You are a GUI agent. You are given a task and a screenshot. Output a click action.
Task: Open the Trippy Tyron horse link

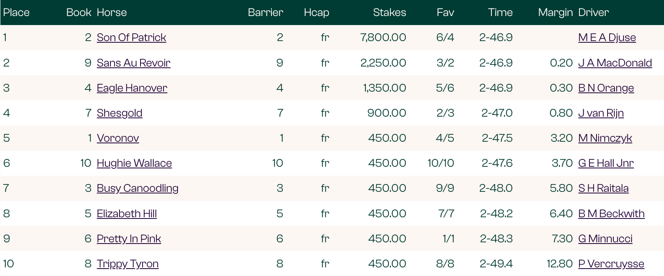[x=128, y=264]
